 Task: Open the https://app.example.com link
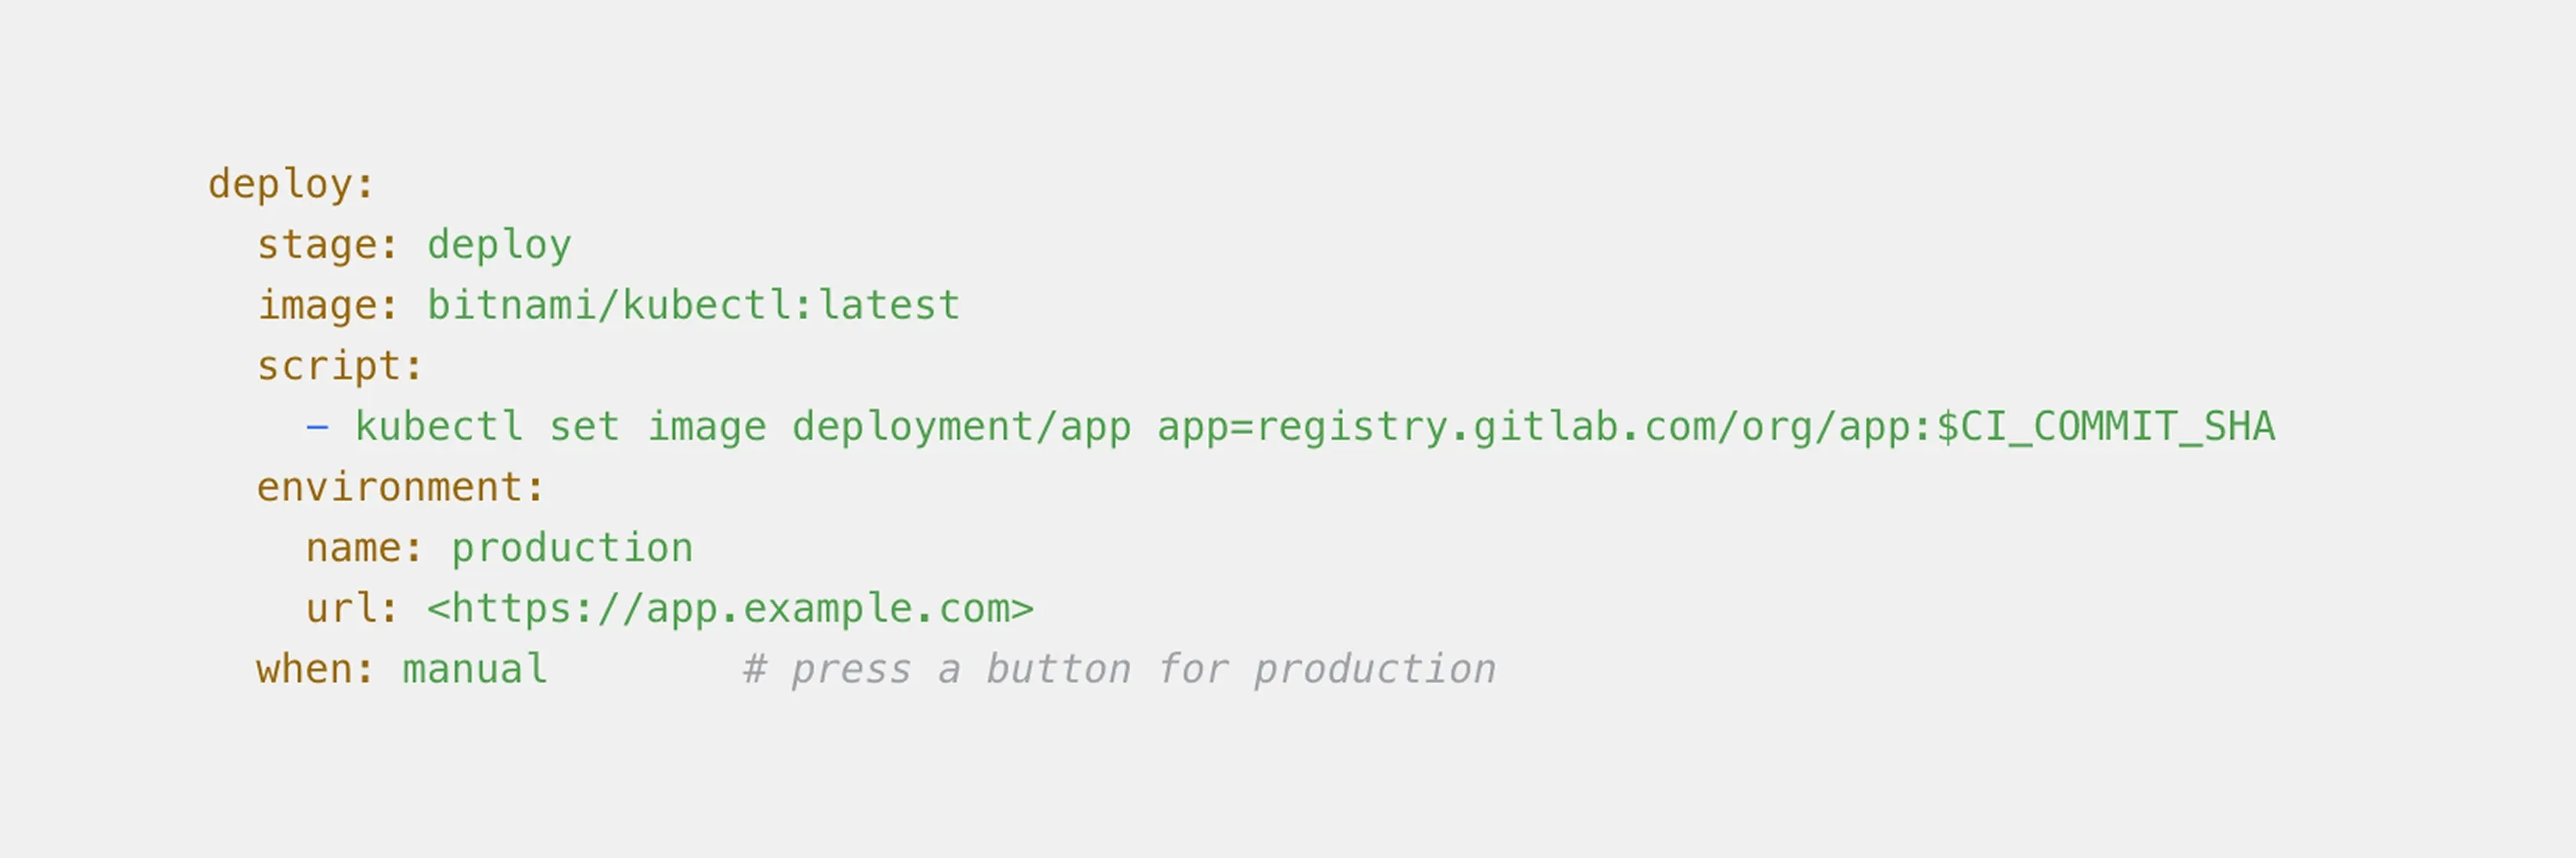click(730, 609)
